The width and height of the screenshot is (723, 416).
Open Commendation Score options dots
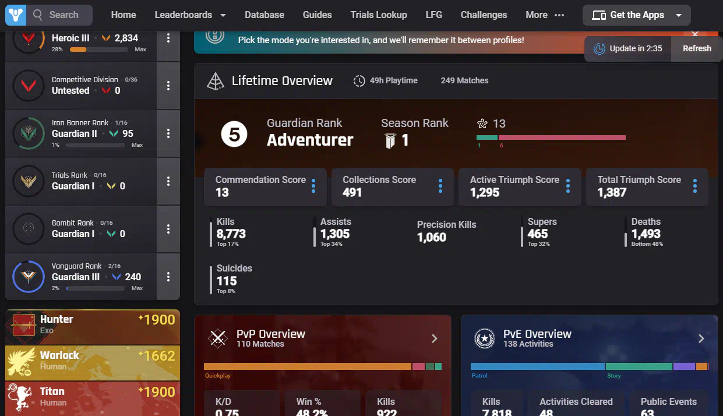pyautogui.click(x=313, y=186)
